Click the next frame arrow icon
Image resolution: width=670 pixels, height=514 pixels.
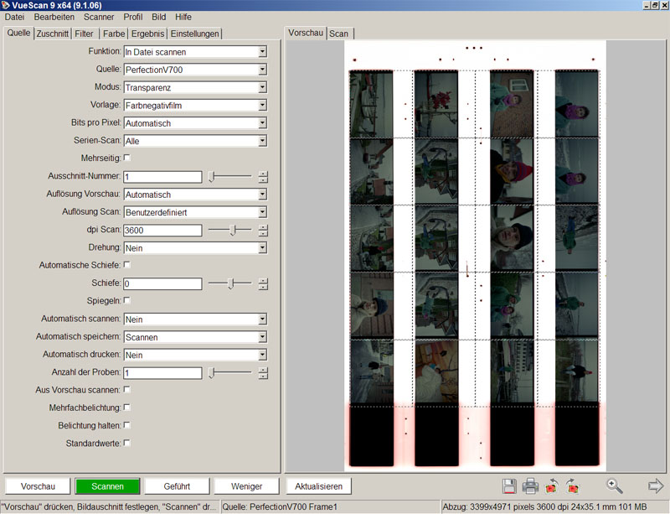(x=656, y=485)
